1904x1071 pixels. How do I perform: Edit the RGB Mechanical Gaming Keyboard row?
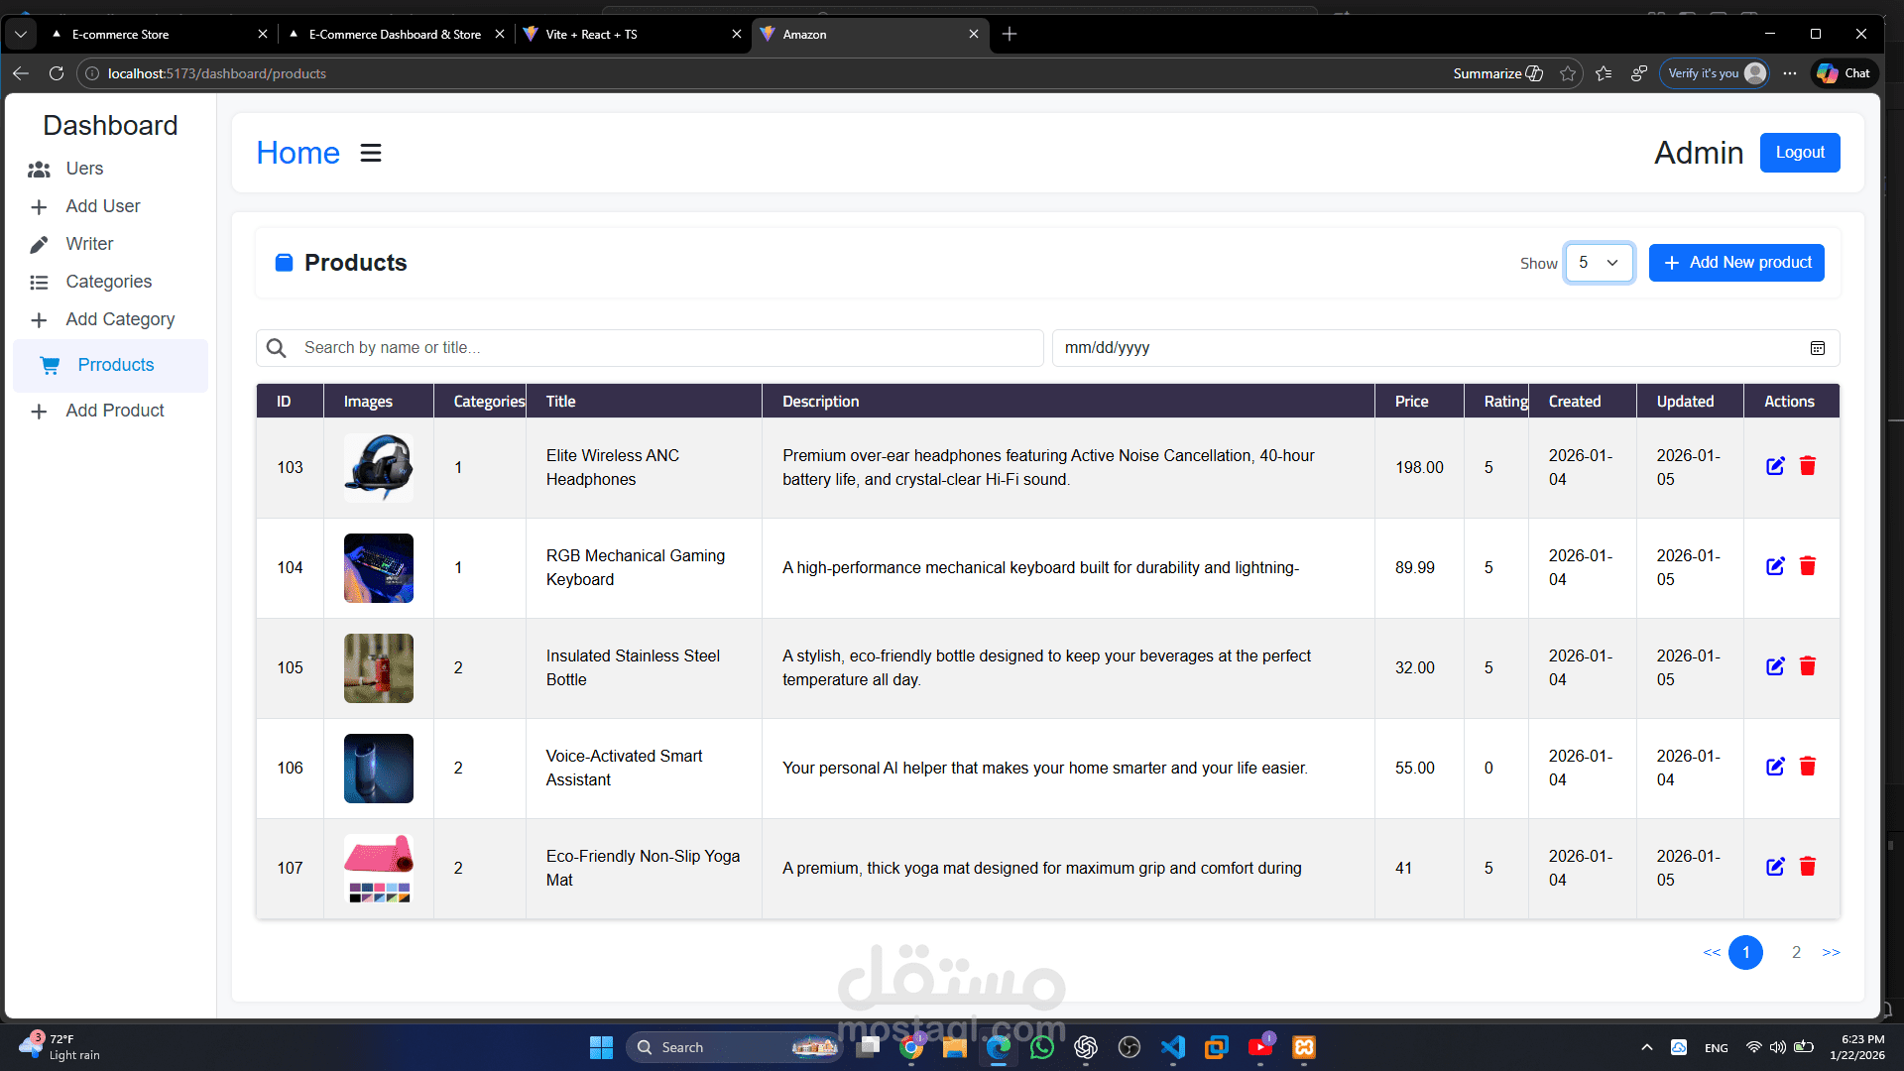coord(1775,566)
